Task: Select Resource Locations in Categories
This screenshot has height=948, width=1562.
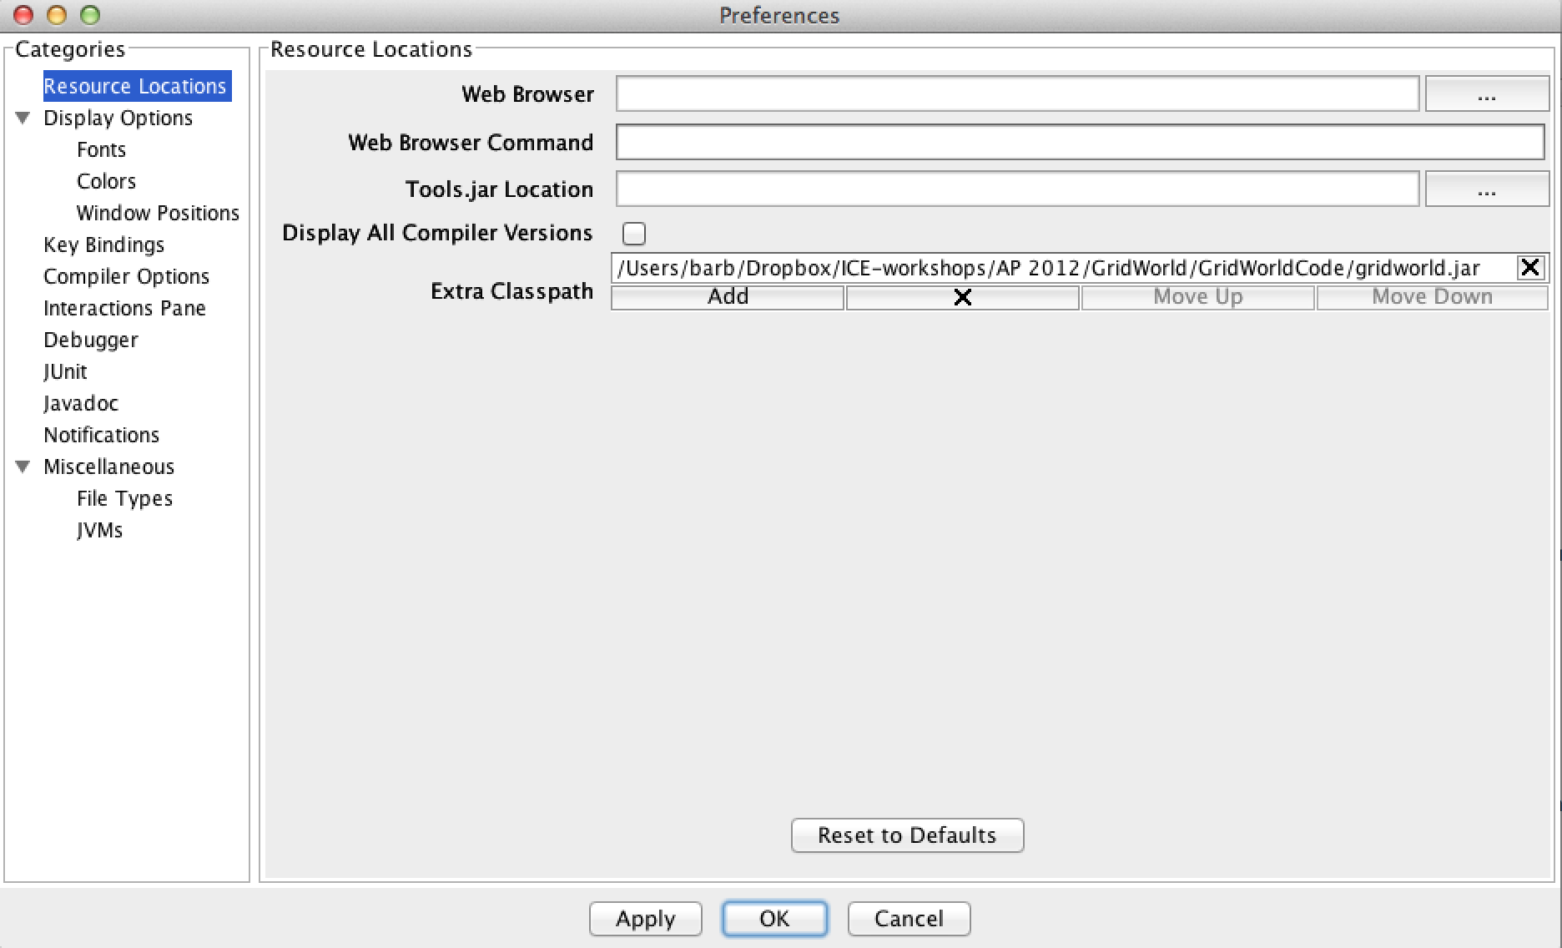Action: 135,85
